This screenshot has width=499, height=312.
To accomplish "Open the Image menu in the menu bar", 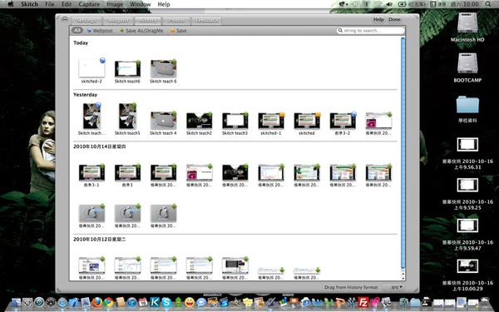I will pyautogui.click(x=115, y=4).
